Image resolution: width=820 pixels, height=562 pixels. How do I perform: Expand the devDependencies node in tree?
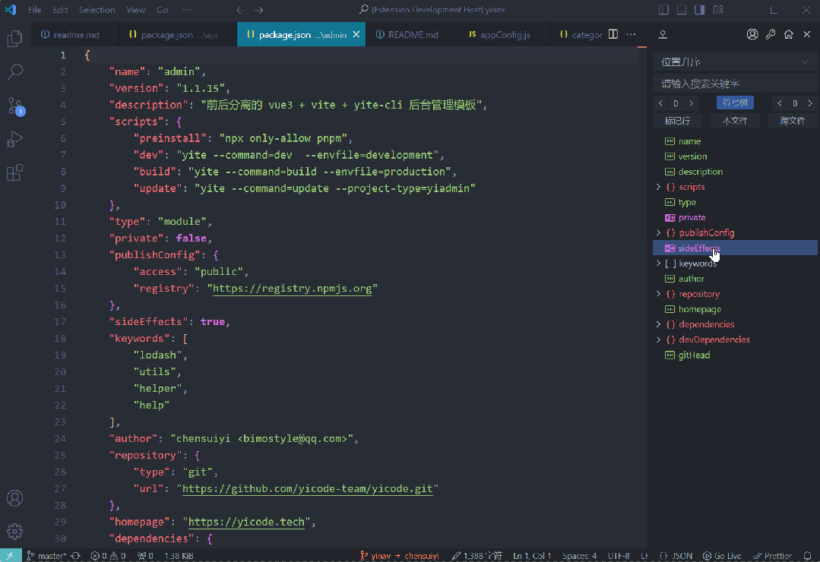(658, 339)
